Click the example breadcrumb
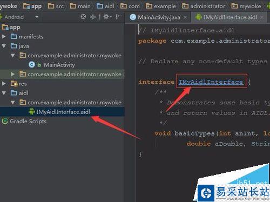The width and height of the screenshot is (270, 202). click(161, 6)
